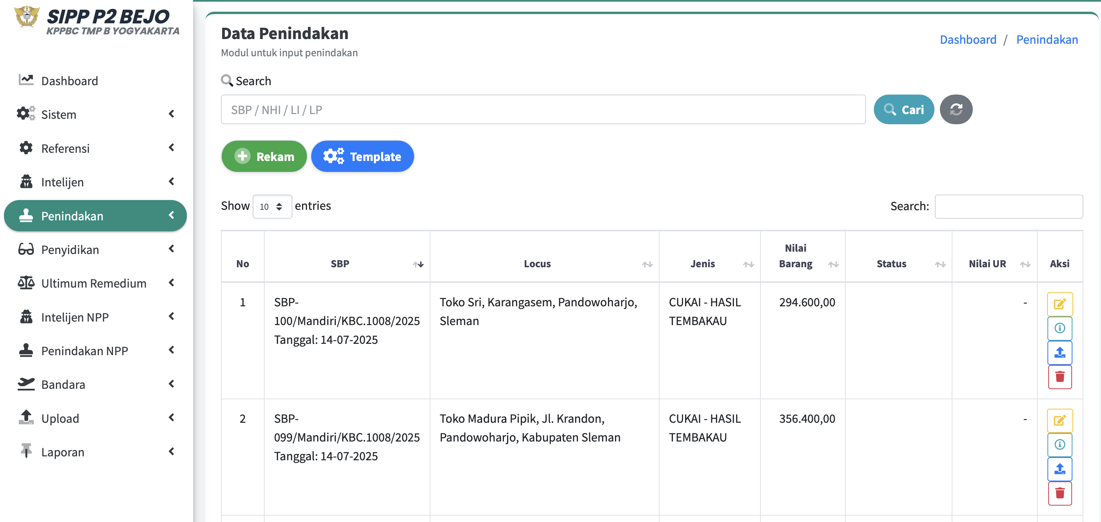Click the trash icon for row 2

(1059, 493)
